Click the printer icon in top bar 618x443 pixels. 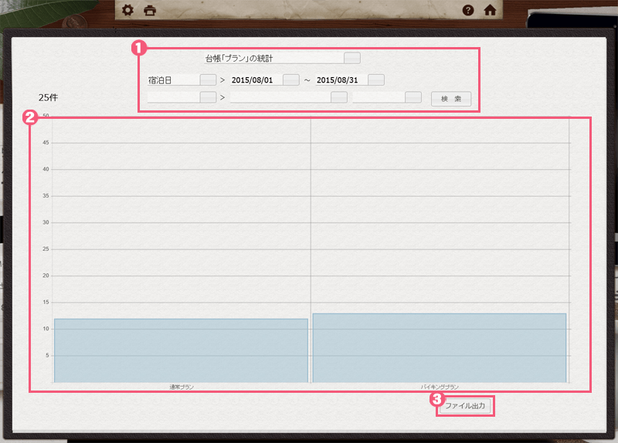[150, 11]
